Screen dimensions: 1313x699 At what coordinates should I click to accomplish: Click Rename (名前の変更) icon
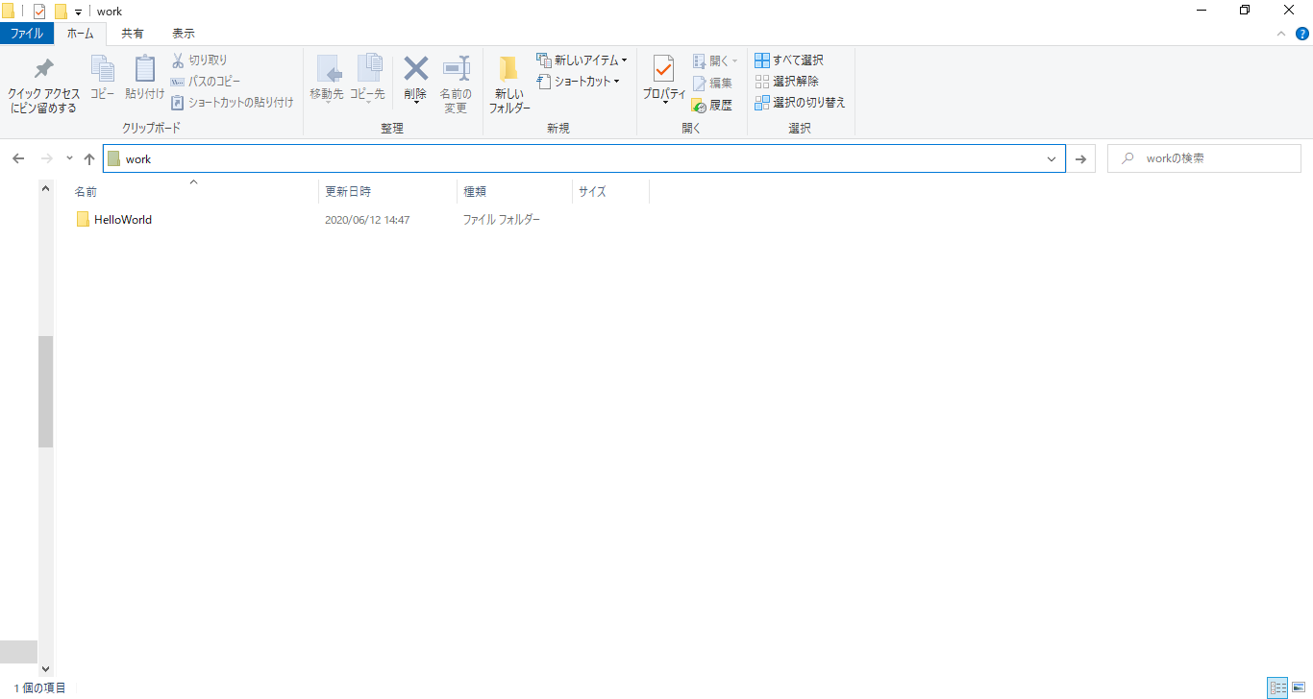click(x=456, y=68)
